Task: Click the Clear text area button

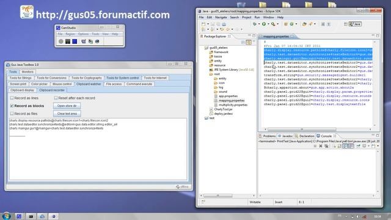Action: coord(67,114)
